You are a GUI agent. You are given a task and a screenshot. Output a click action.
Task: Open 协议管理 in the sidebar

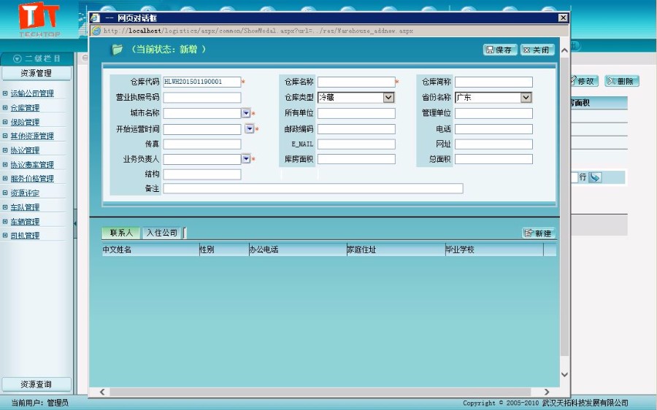pyautogui.click(x=25, y=150)
